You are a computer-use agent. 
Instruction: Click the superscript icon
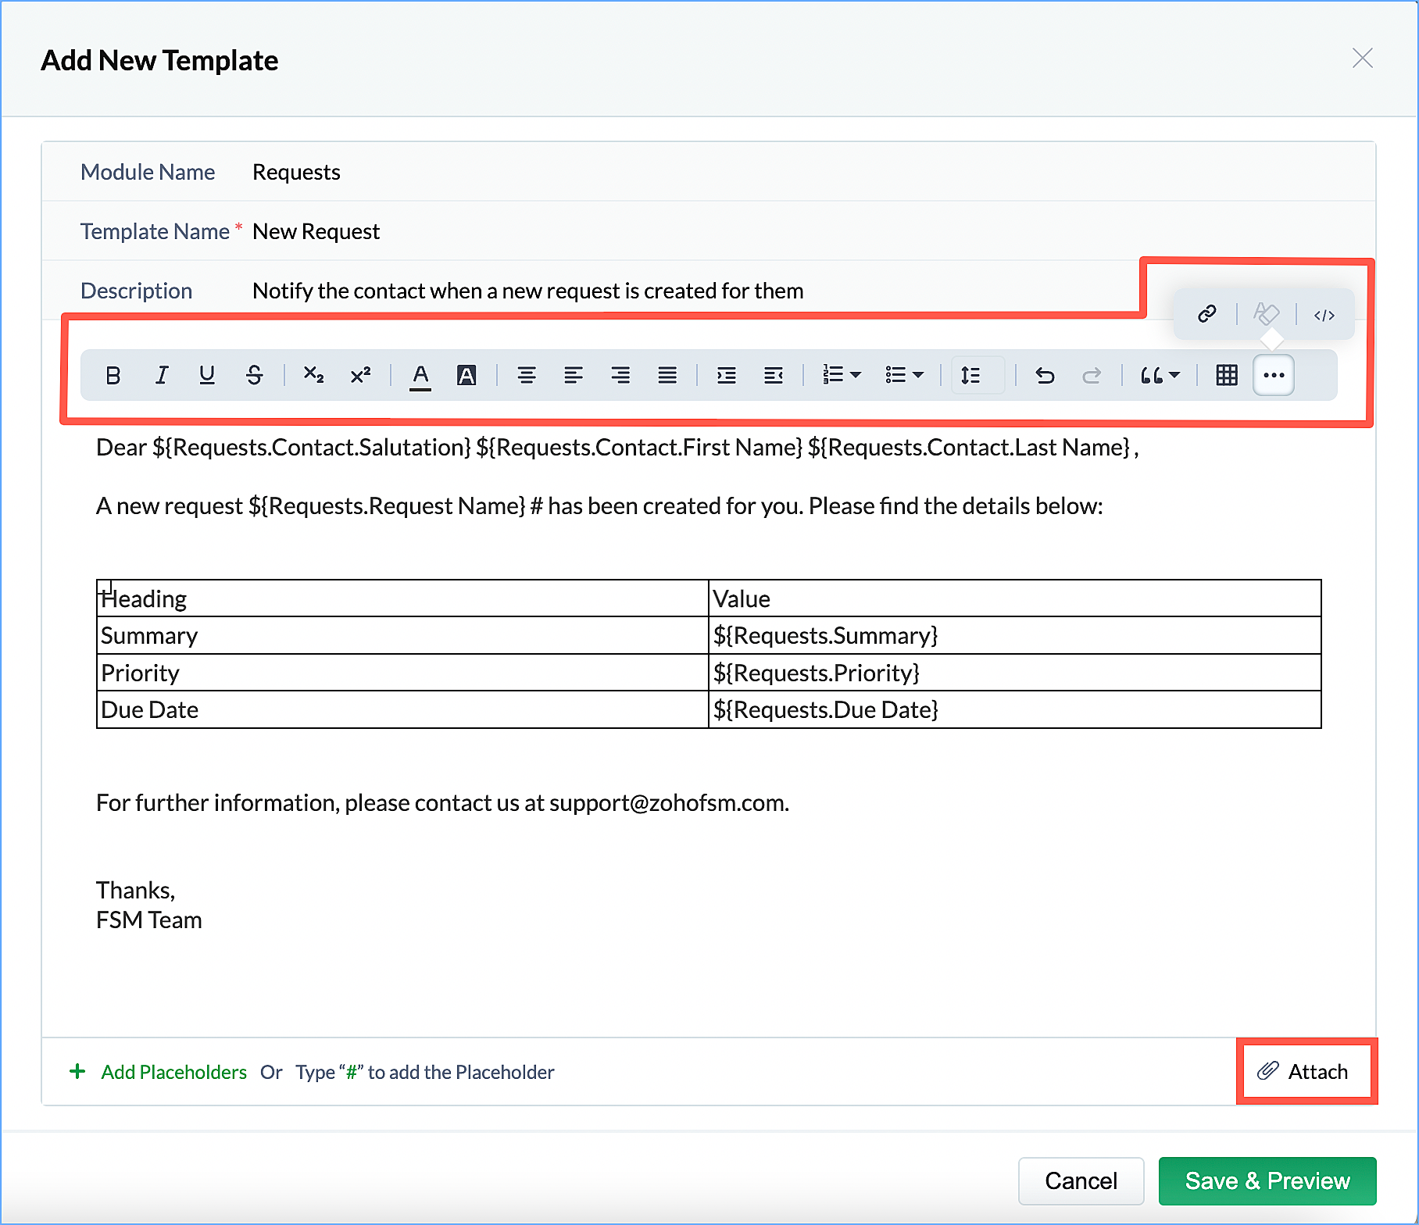(x=360, y=376)
